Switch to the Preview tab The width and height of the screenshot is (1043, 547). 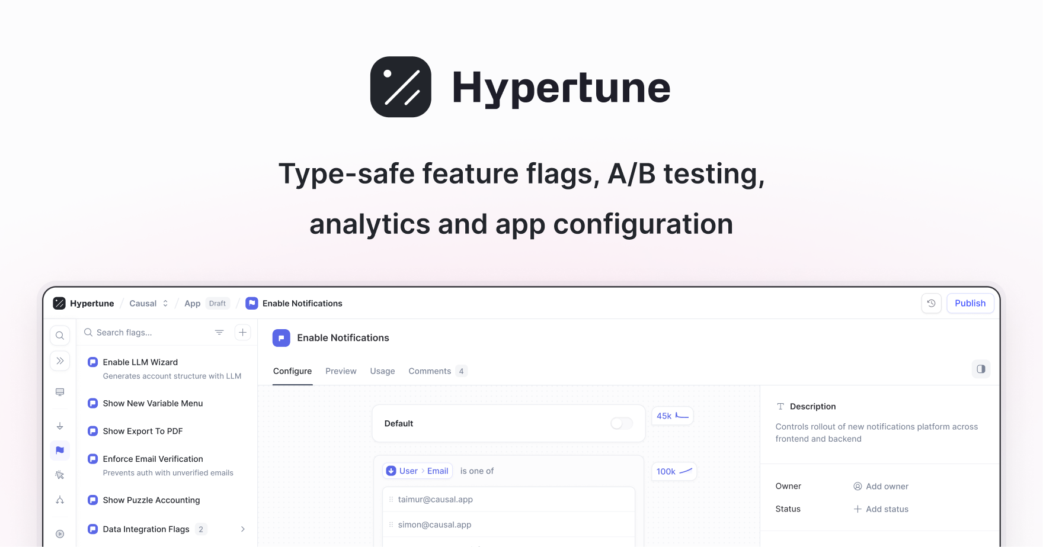pos(341,371)
